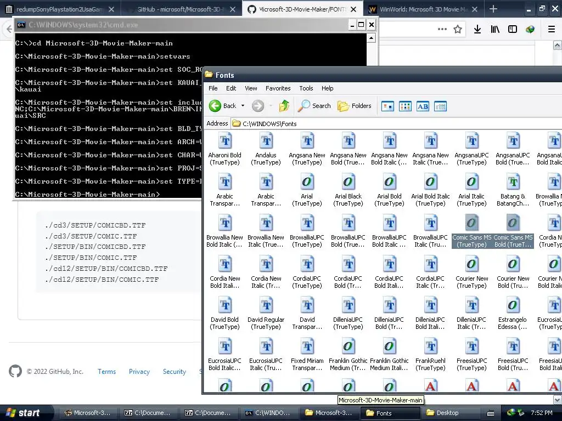Switch to Details view icon

click(440, 106)
